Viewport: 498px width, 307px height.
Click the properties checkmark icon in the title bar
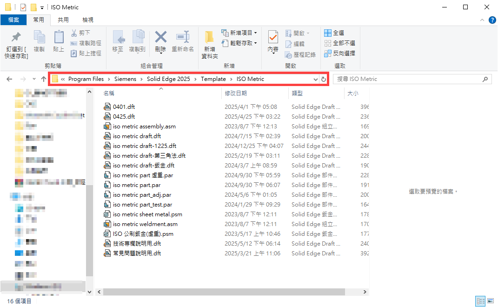click(23, 7)
